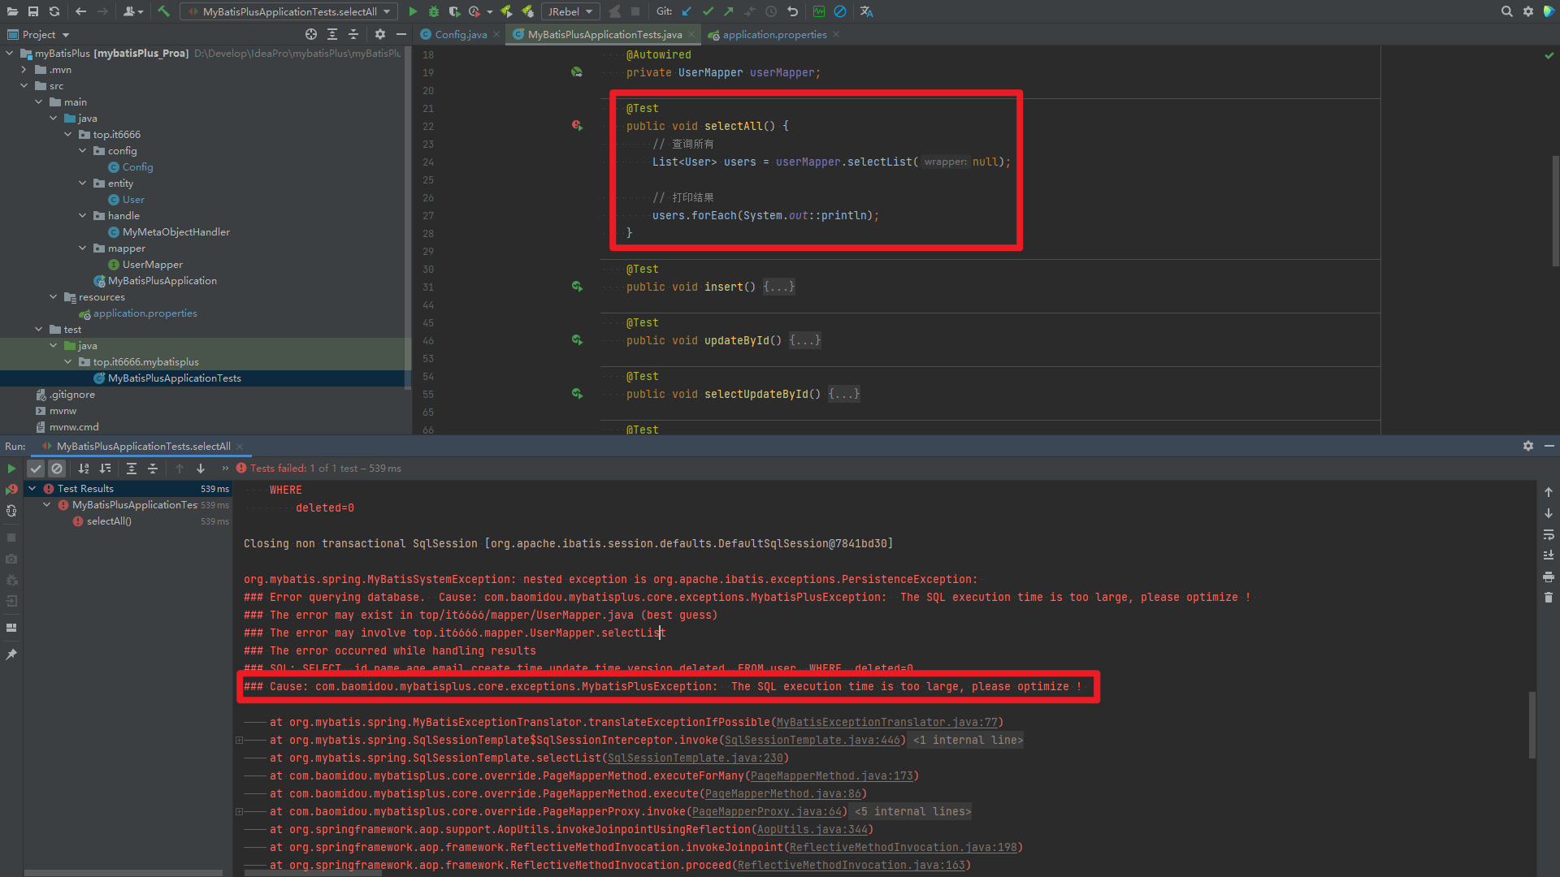Collapse the resources folder node
Image resolution: width=1560 pixels, height=877 pixels.
click(x=54, y=297)
